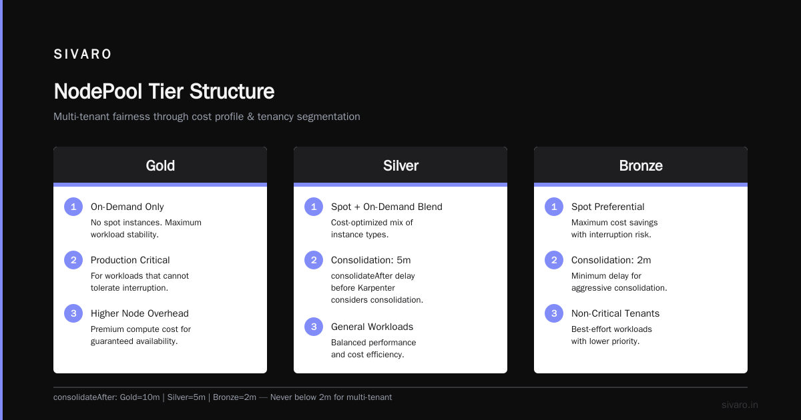
Task: Open the sivaro.in link
Action: point(740,405)
